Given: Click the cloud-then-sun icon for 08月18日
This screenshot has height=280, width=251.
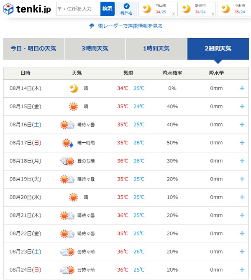Looking at the screenshot, I should click(x=67, y=161).
